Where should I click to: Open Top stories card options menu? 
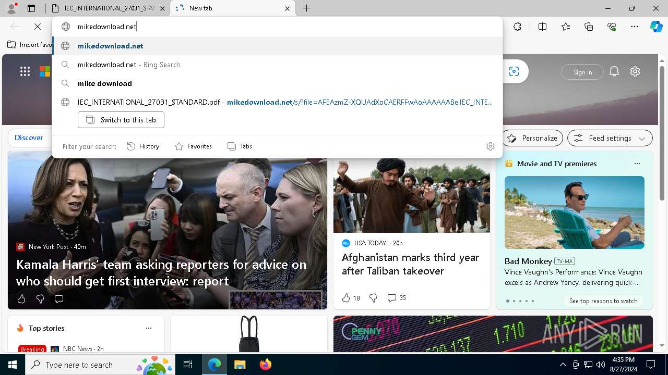pyautogui.click(x=149, y=328)
